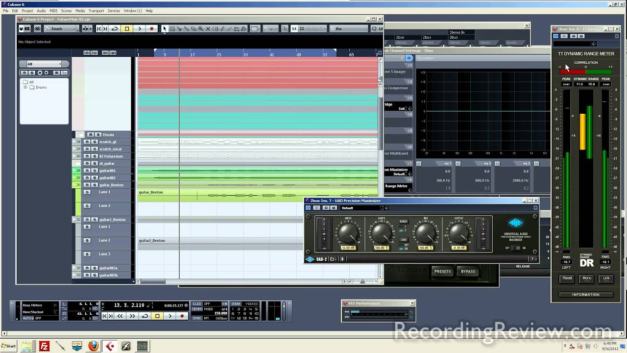Click Stop in the project toolbar
Screen dimensions: 627x353
point(127,29)
